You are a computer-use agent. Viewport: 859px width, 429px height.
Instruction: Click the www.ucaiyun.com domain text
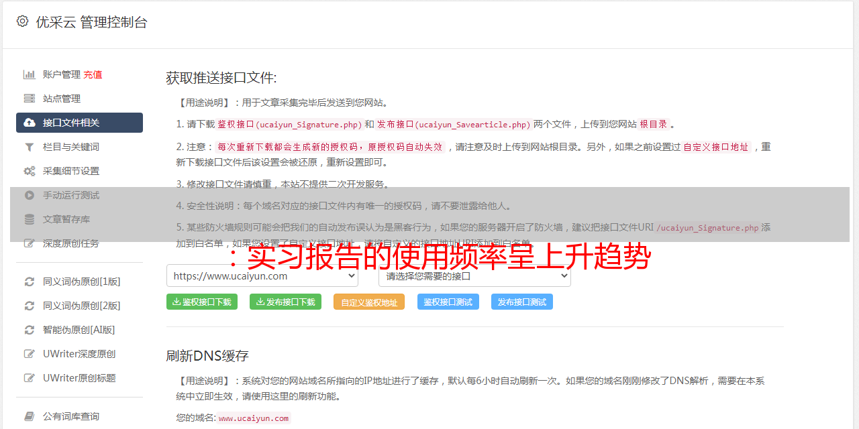pos(253,418)
